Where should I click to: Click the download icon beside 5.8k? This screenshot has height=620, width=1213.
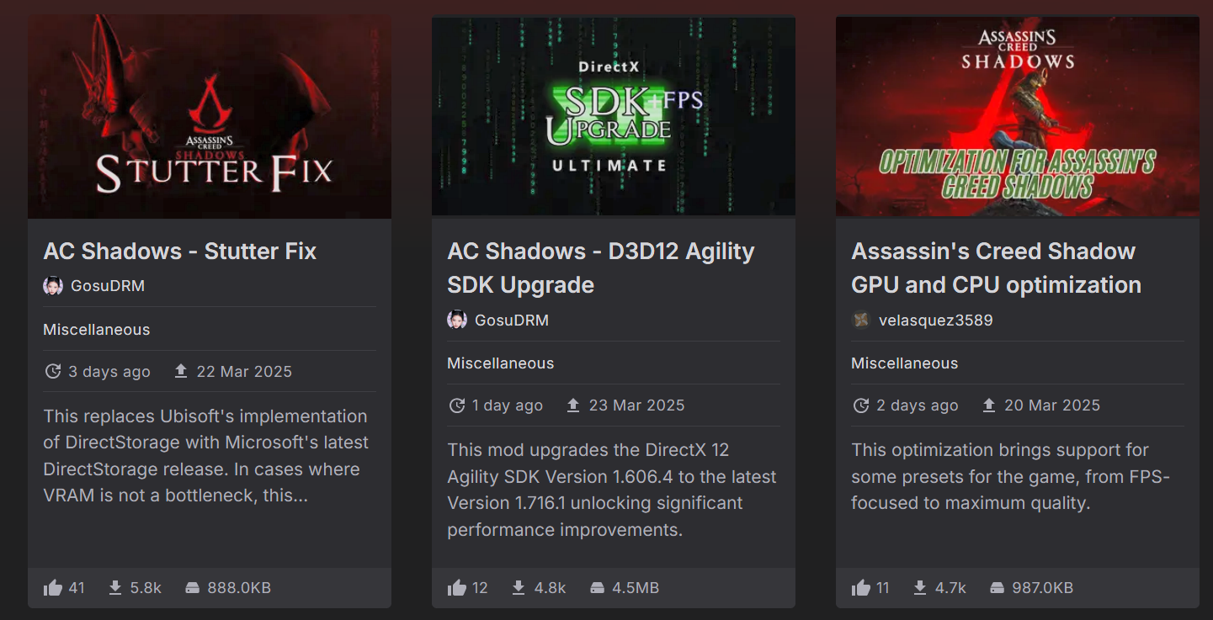(115, 587)
